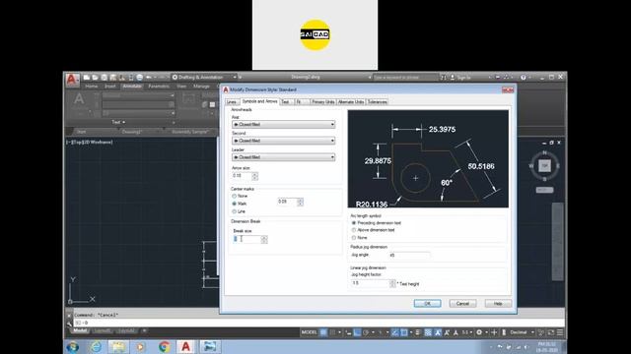Select Above dimension text radio button
631x354 pixels.
tap(354, 230)
